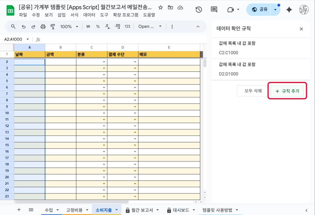This screenshot has height=215, width=315.
Task: Open the comments icon
Action: pos(214,10)
